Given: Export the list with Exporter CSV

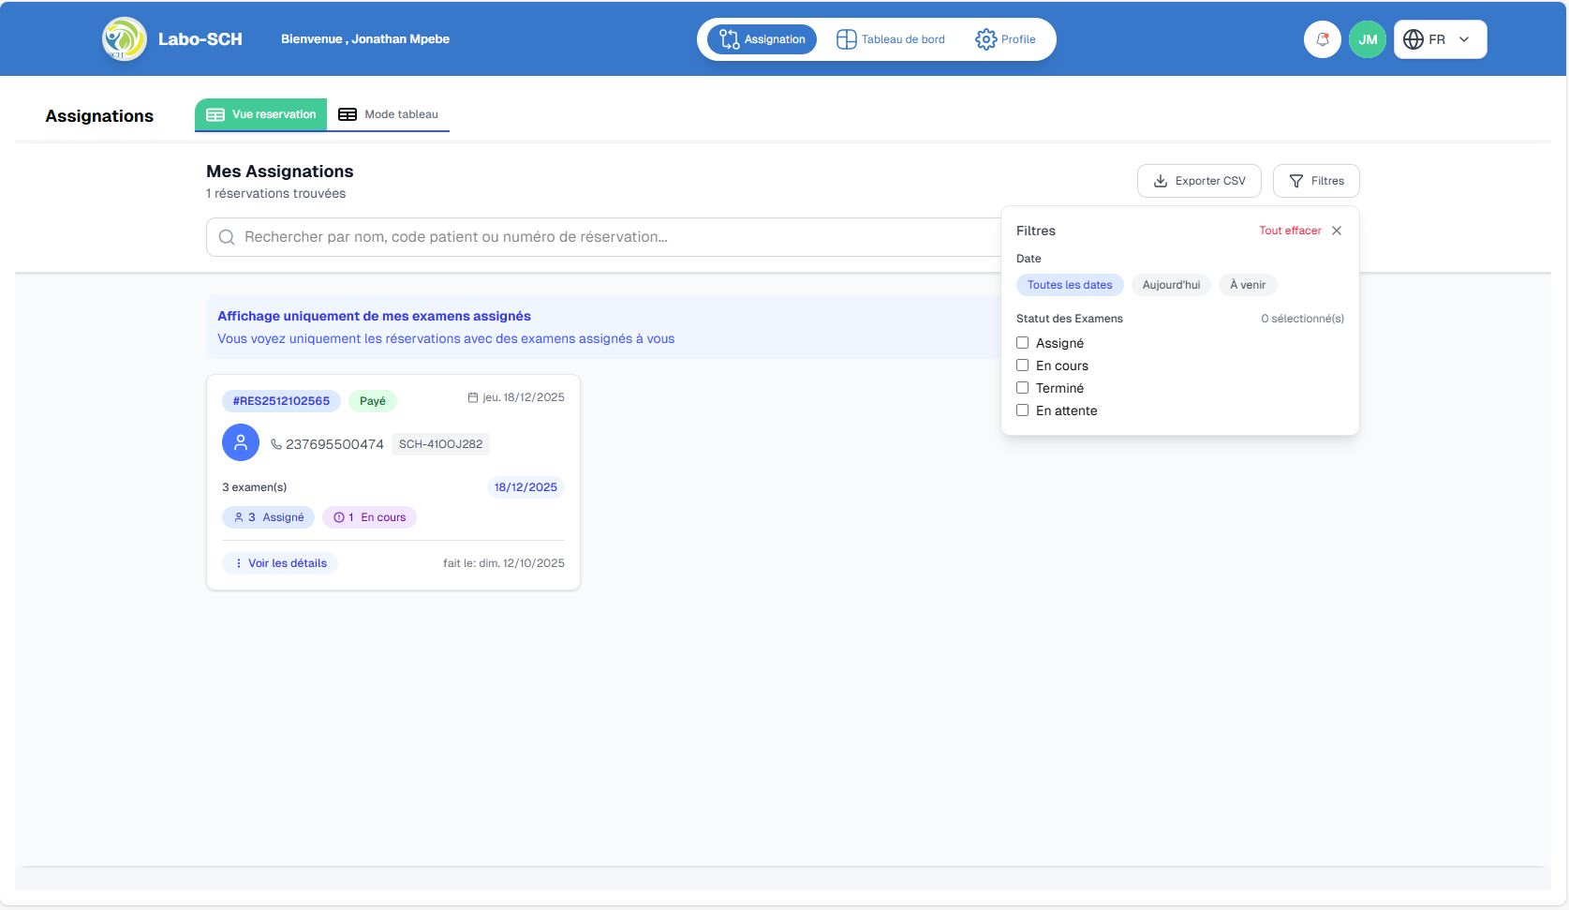Looking at the screenshot, I should click(x=1199, y=181).
